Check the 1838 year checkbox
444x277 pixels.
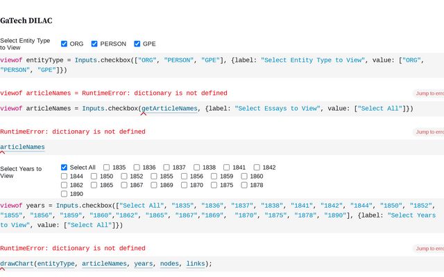pyautogui.click(x=196, y=168)
